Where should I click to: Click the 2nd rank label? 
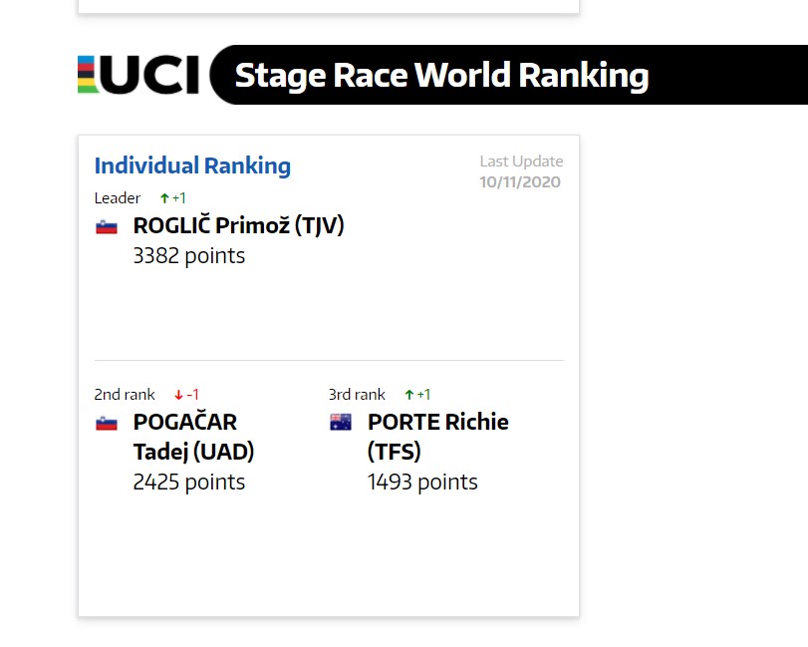125,395
